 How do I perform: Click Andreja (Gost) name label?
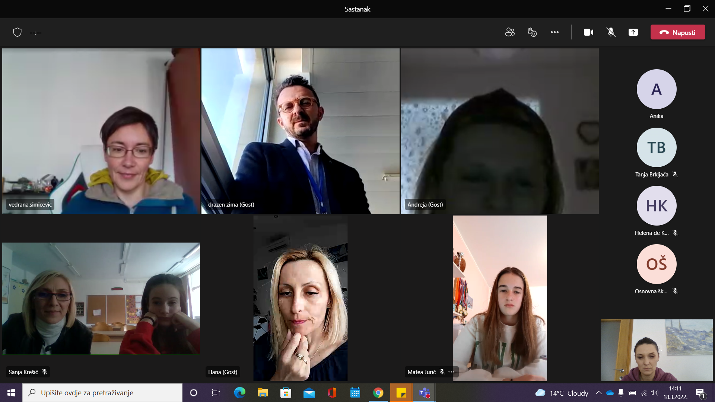[x=425, y=205]
